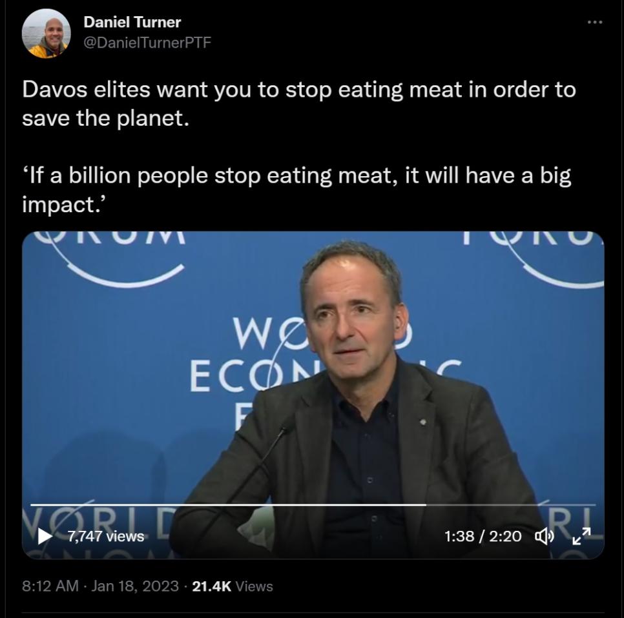Mute the video with the speaker icon
Image resolution: width=624 pixels, height=618 pixels.
544,535
